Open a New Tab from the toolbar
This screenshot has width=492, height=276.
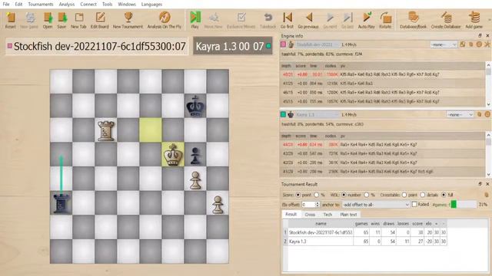click(x=78, y=20)
